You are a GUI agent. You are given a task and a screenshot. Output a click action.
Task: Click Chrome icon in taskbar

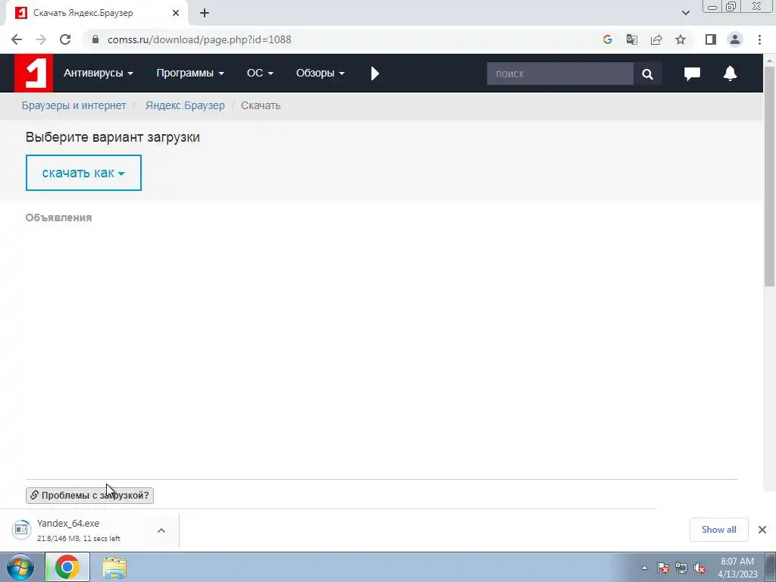click(x=67, y=567)
